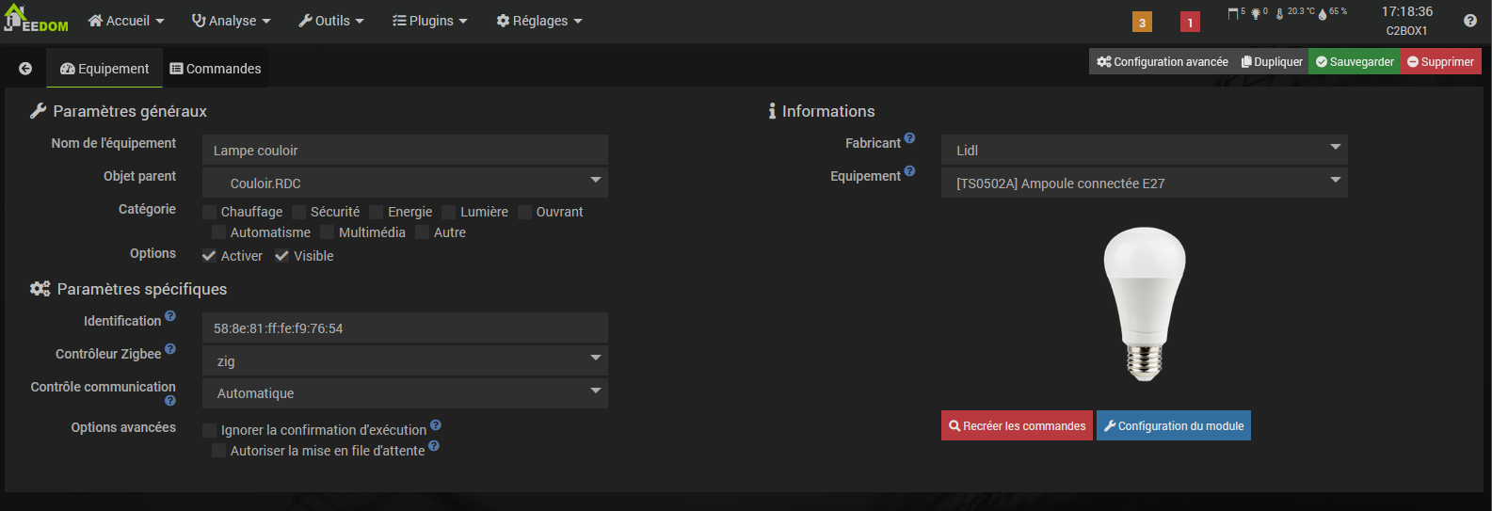Enable the Lumière category checkbox
1492x511 pixels.
449,212
